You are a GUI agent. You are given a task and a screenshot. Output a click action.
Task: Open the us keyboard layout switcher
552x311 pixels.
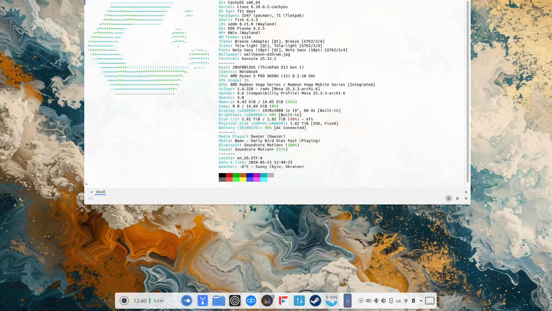(398, 301)
